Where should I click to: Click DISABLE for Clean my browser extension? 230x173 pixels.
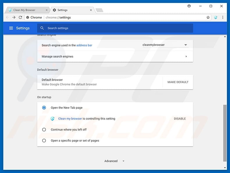(180, 119)
